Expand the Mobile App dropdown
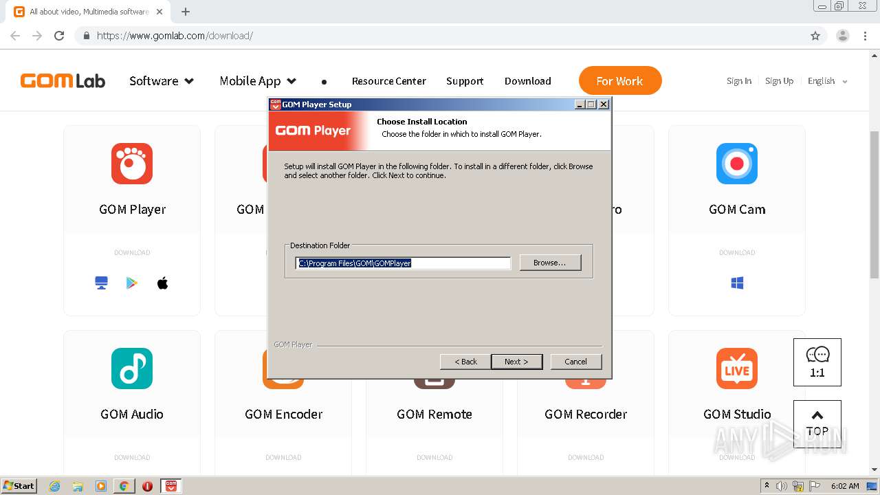Viewport: 880px width, 495px height. [x=258, y=81]
